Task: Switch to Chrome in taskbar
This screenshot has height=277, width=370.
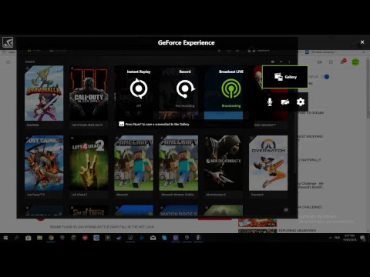Action: click(x=51, y=238)
